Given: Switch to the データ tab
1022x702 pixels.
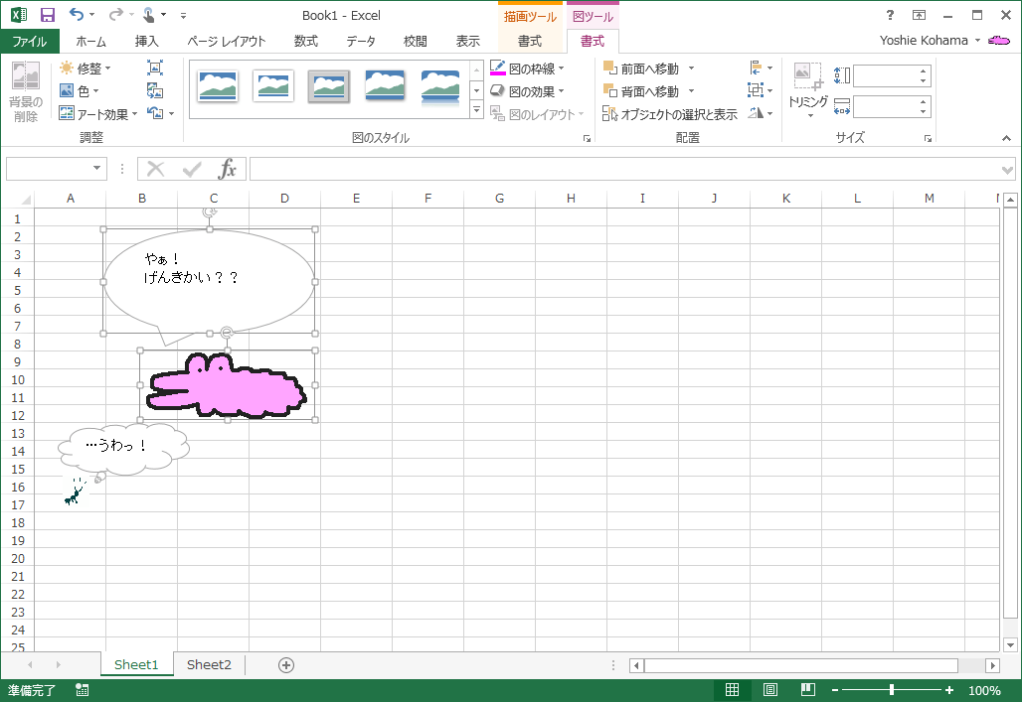Looking at the screenshot, I should 361,41.
